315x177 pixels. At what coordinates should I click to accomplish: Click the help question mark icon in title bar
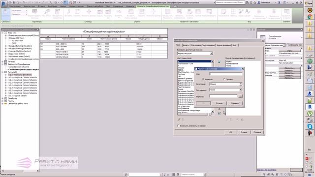tap(284, 2)
